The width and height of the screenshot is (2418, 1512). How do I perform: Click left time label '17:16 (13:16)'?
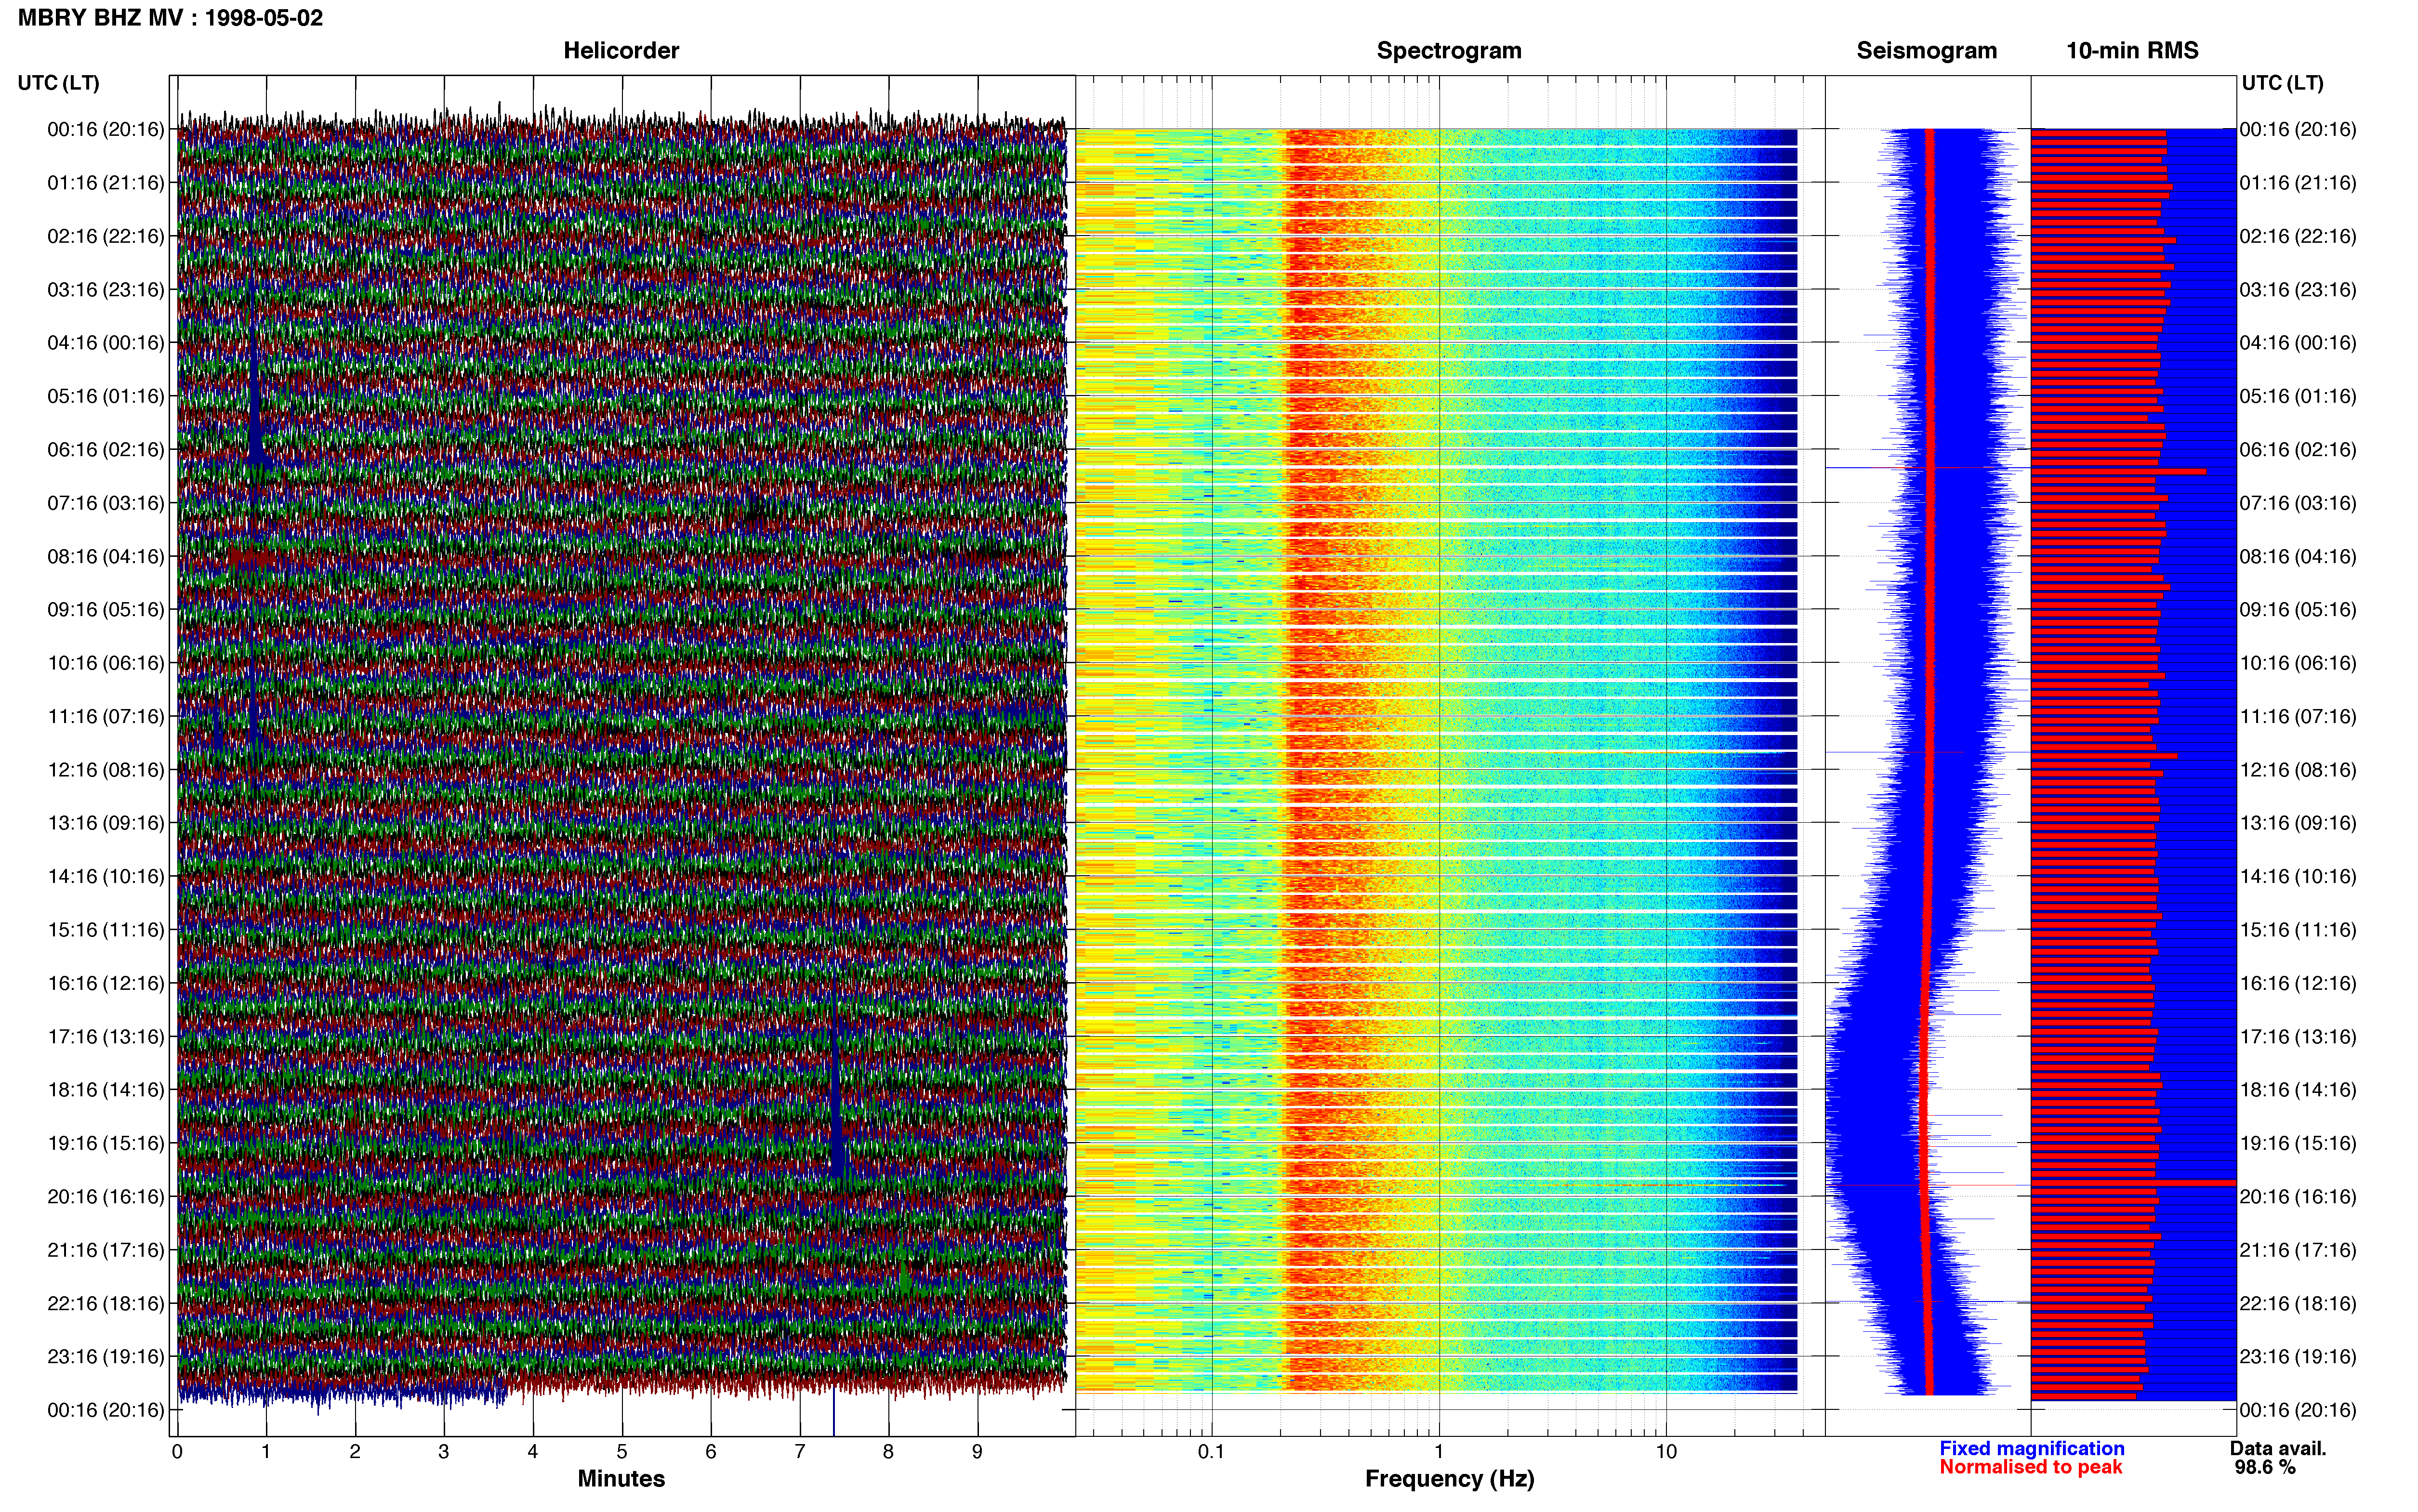click(x=106, y=1037)
